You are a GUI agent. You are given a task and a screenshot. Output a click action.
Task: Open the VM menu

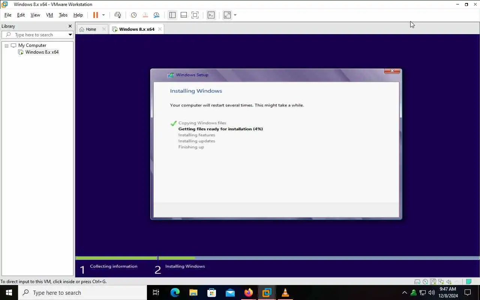[49, 15]
